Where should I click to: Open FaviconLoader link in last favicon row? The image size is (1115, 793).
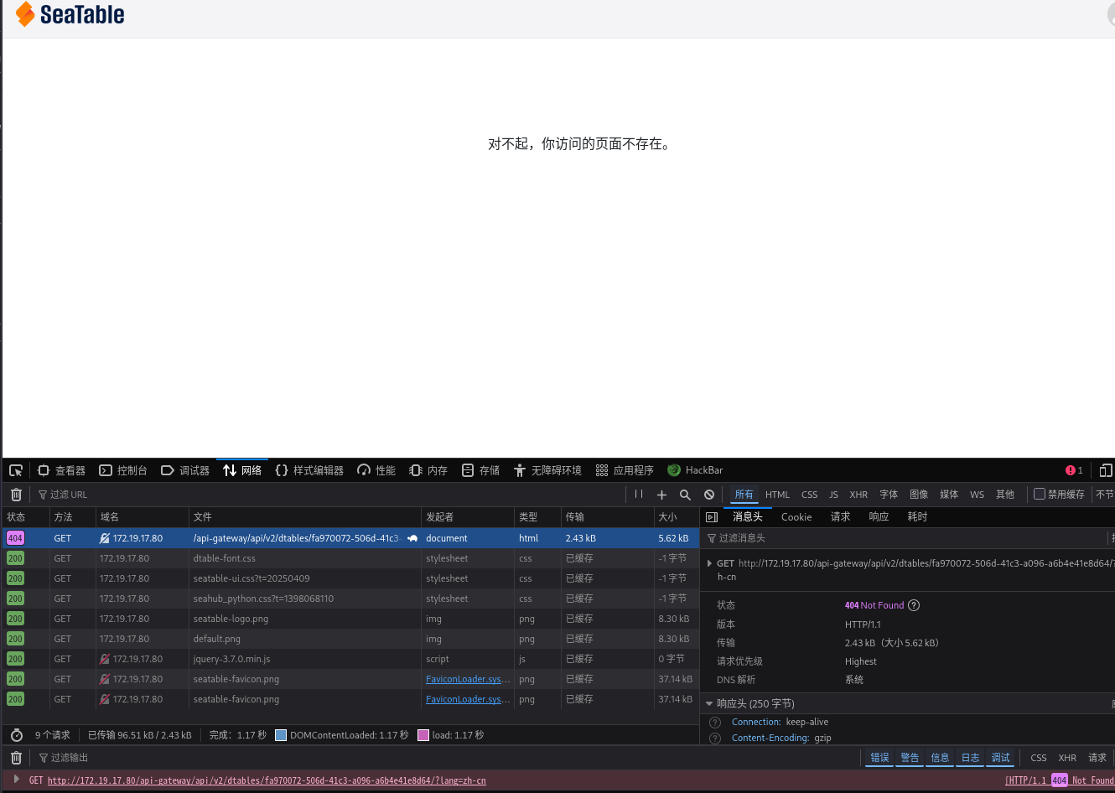pyautogui.click(x=467, y=699)
